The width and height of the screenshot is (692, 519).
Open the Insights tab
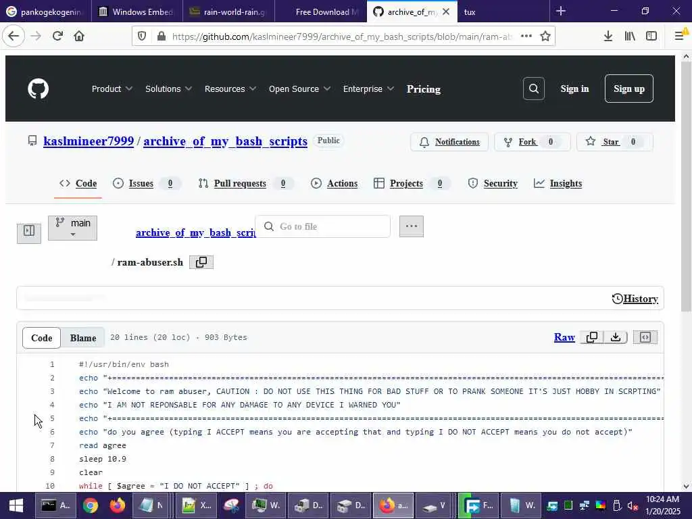(x=558, y=184)
